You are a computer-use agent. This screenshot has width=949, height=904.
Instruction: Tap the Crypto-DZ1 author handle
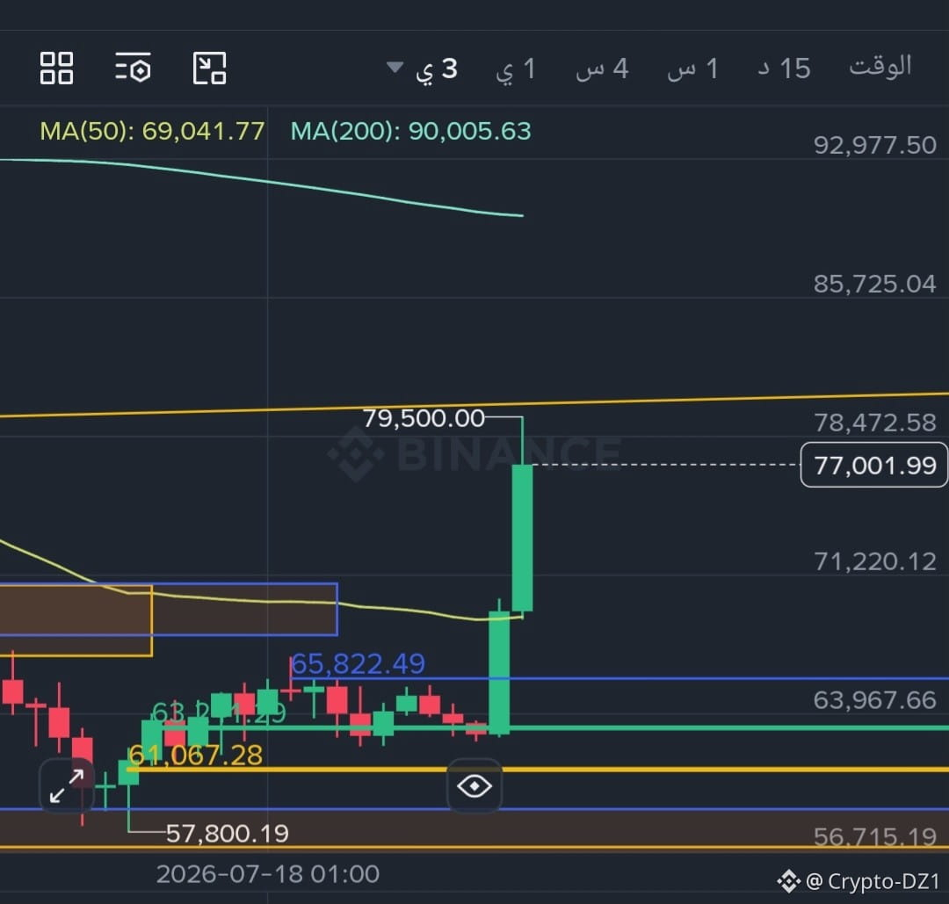(883, 882)
